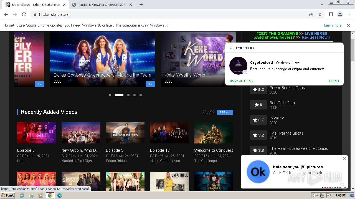Viewport: 355px width, 199px height.
Task: Select the third carousel dot
Action: click(128, 95)
